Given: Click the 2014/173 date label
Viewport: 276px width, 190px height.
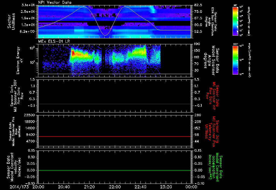Looking at the screenshot, I should [x=19, y=187].
